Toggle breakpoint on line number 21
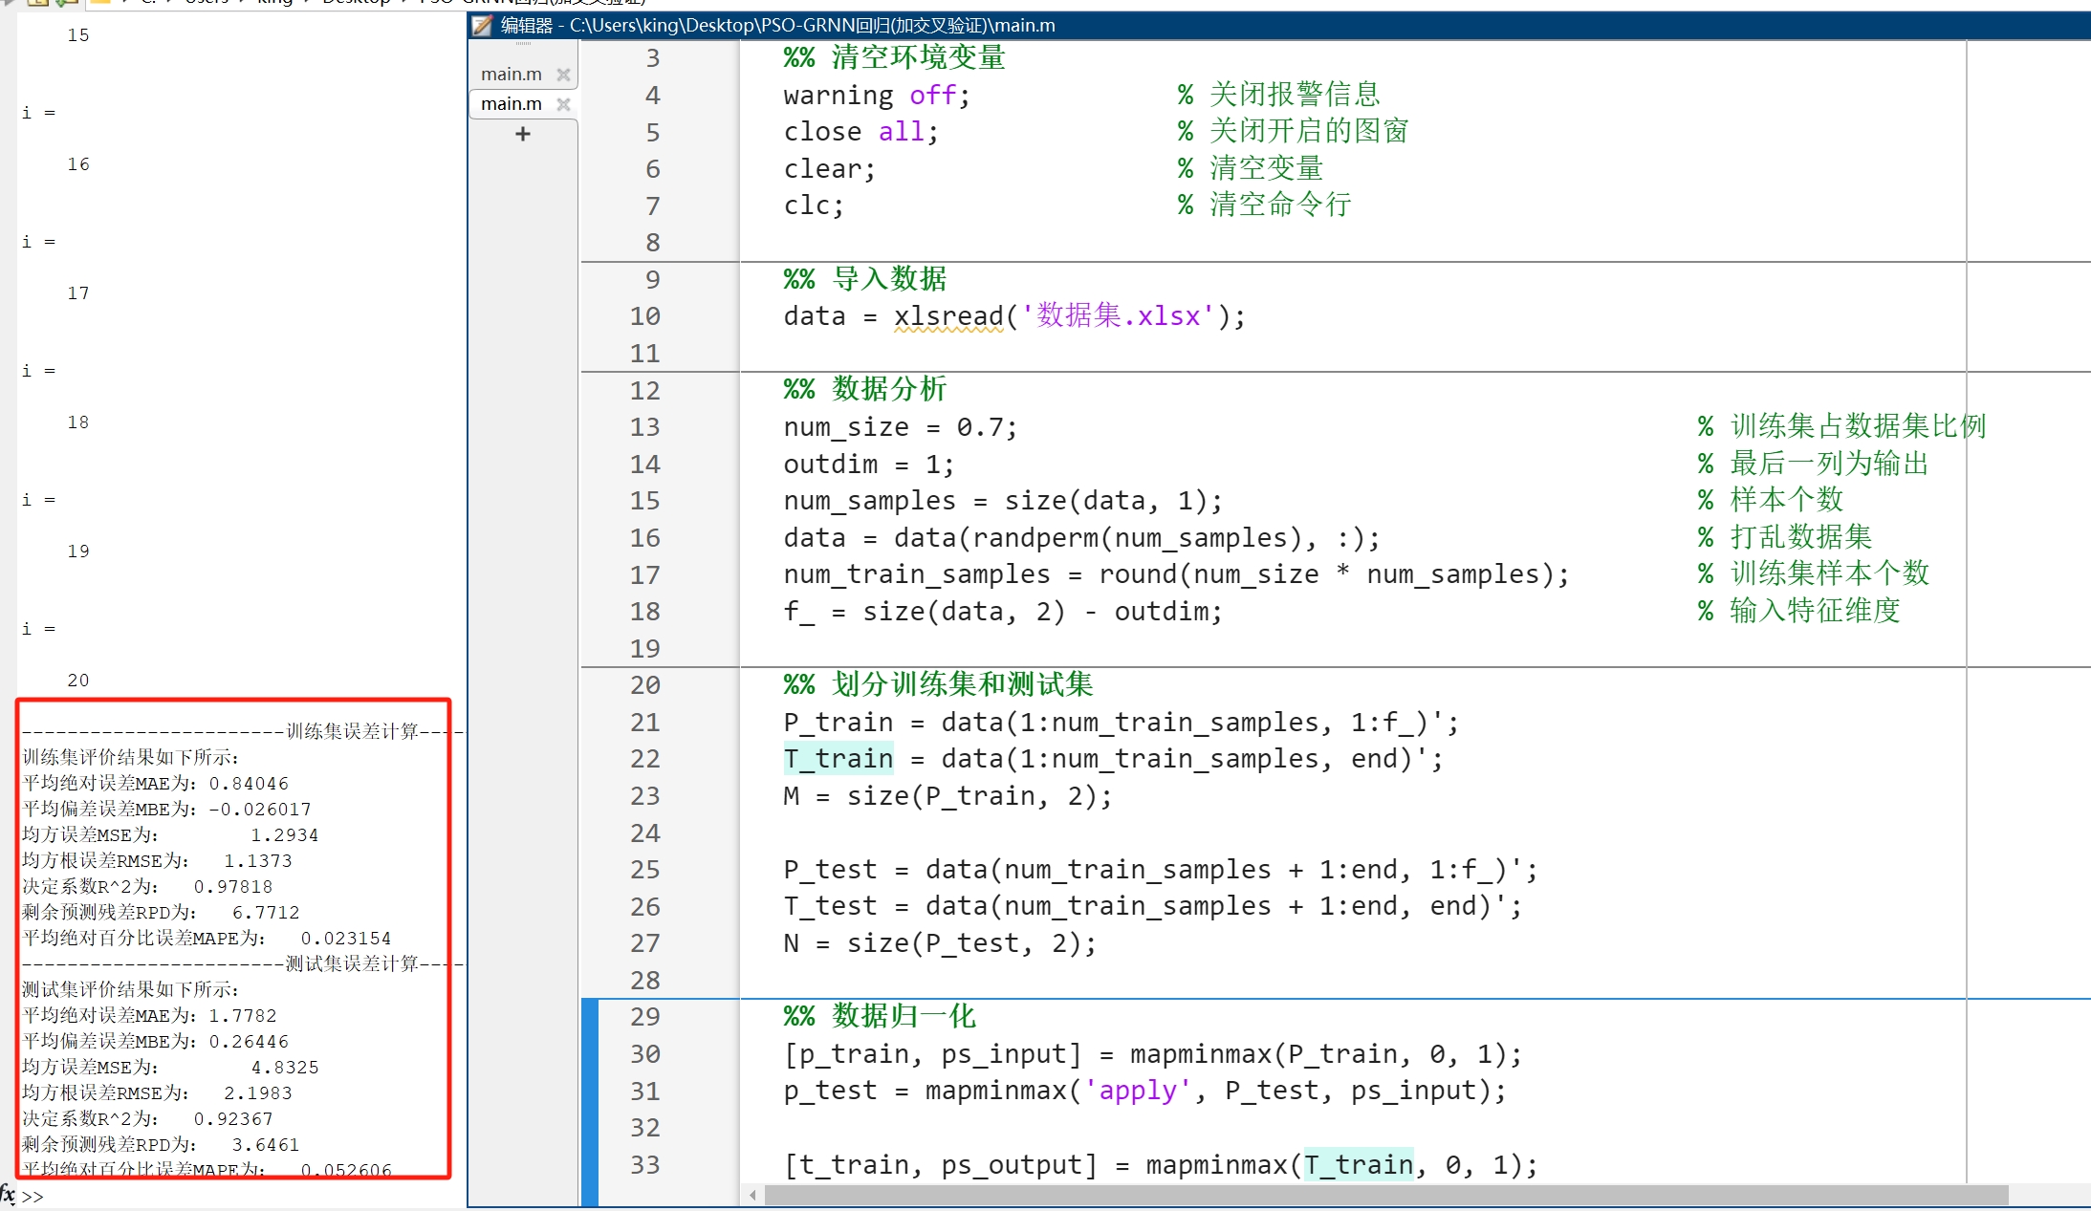Image resolution: width=2091 pixels, height=1211 pixels. coord(645,723)
